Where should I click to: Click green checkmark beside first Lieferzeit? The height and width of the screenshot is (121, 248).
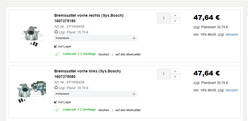57,54
